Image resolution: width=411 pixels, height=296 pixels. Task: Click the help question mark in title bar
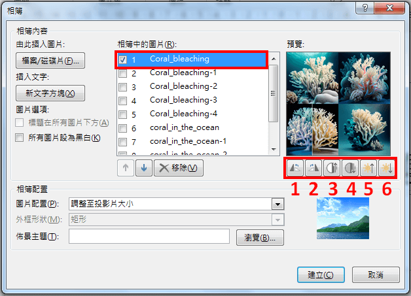[365, 8]
